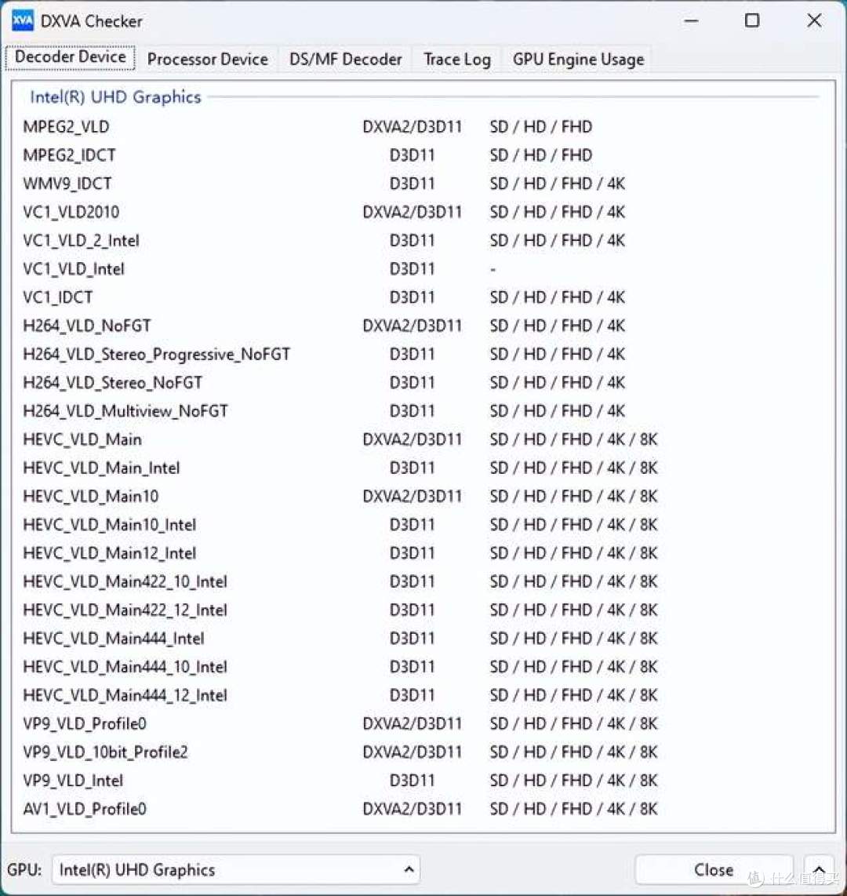The height and width of the screenshot is (896, 847).
Task: Open the Processor Device tab
Action: coord(207,60)
